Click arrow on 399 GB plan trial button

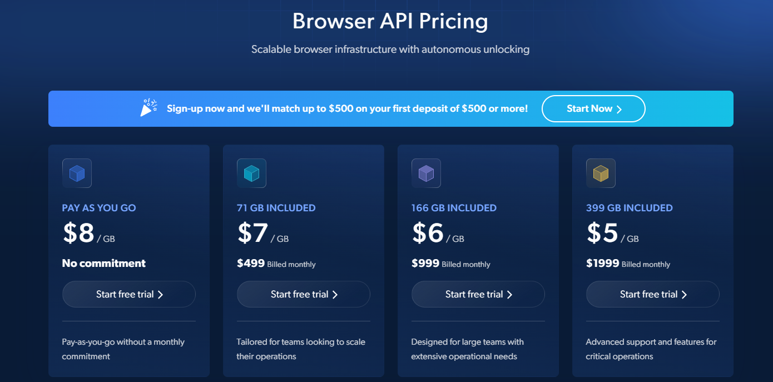point(684,295)
